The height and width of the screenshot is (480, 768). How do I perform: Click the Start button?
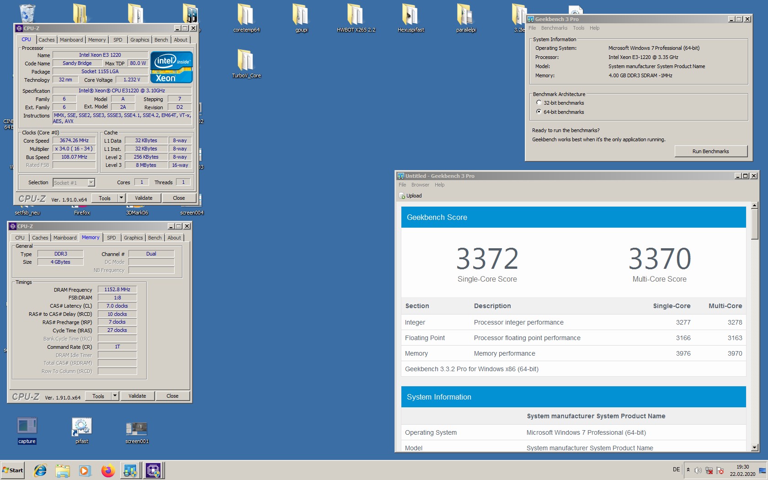(12, 470)
